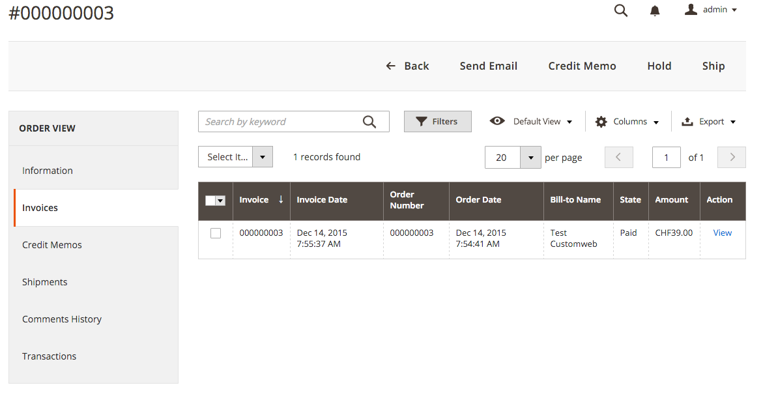The width and height of the screenshot is (763, 398).
Task: Click the Filters button
Action: tap(437, 122)
